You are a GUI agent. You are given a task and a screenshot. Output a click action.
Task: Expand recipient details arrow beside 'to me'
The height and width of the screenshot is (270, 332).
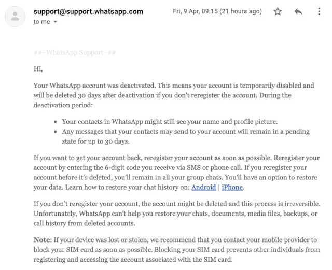(56, 22)
